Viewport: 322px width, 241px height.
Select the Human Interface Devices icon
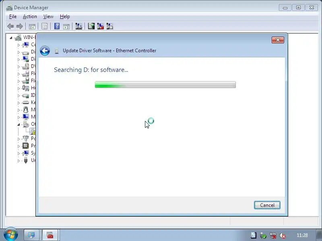point(26,88)
